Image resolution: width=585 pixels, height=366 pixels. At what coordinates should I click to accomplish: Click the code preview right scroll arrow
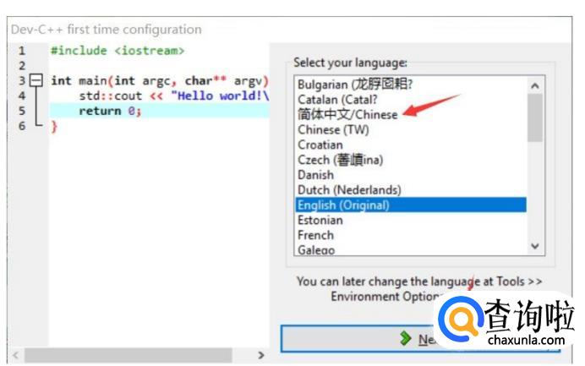pyautogui.click(x=261, y=355)
